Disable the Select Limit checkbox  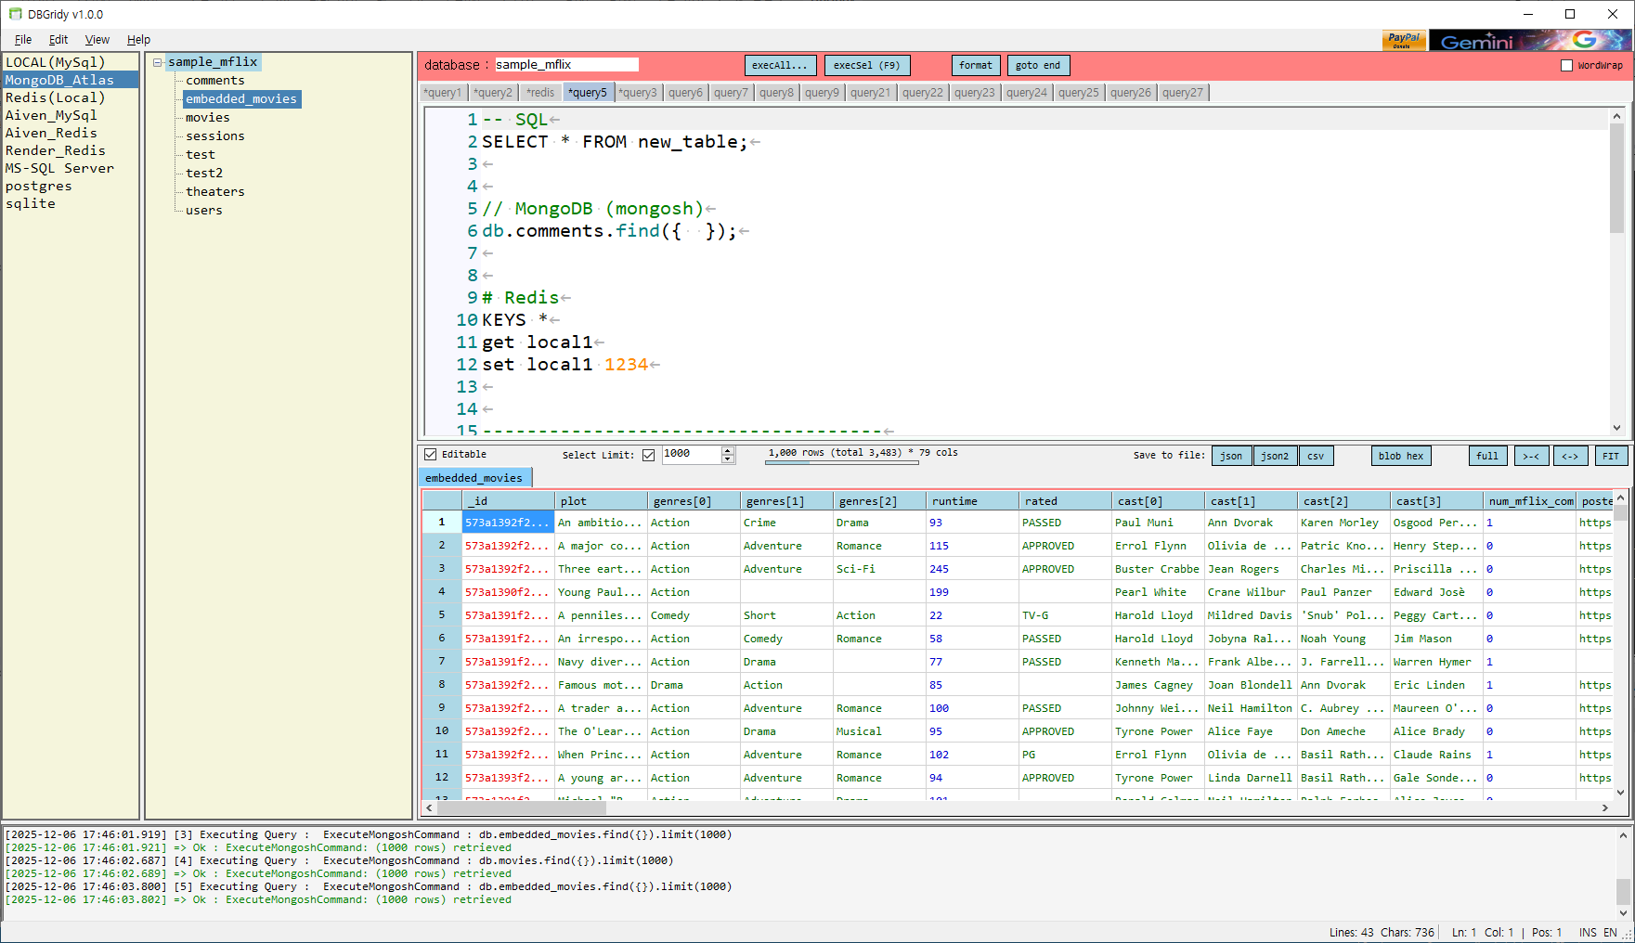[x=647, y=454]
